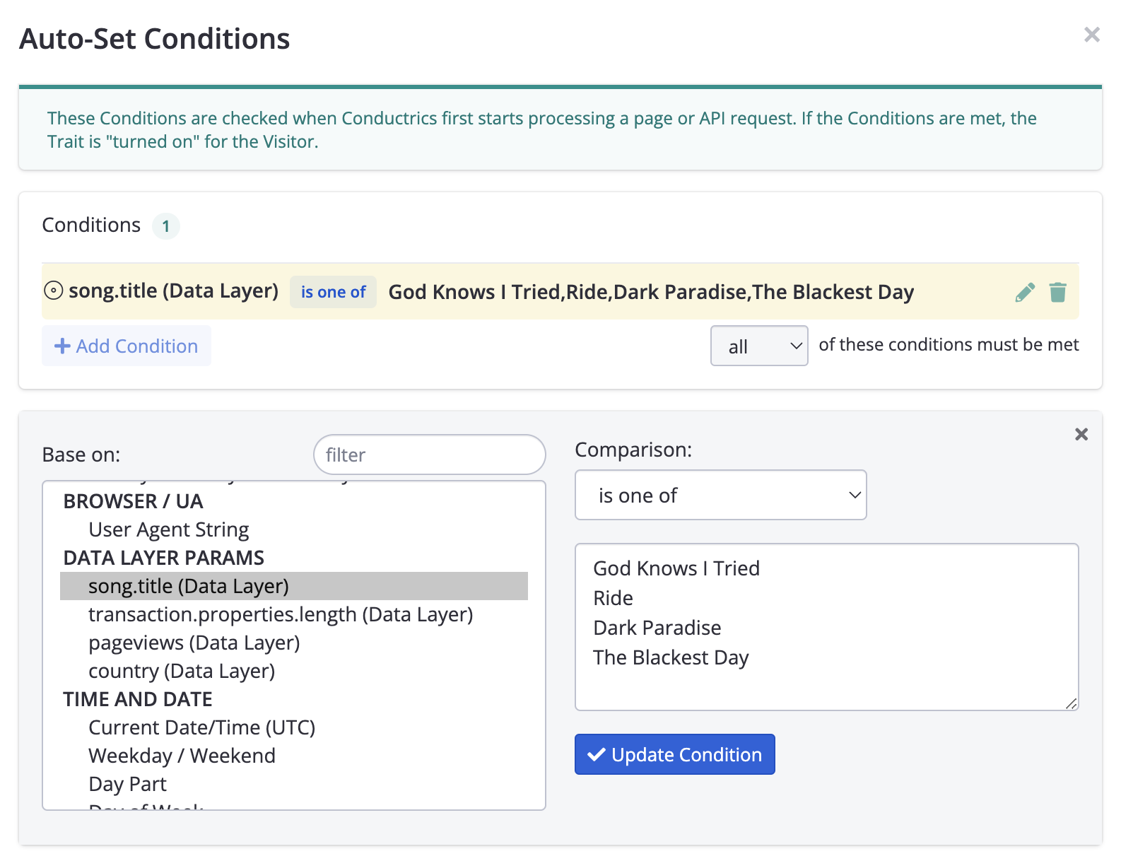Select Weekday / Weekend option
The width and height of the screenshot is (1121, 861).
(182, 756)
